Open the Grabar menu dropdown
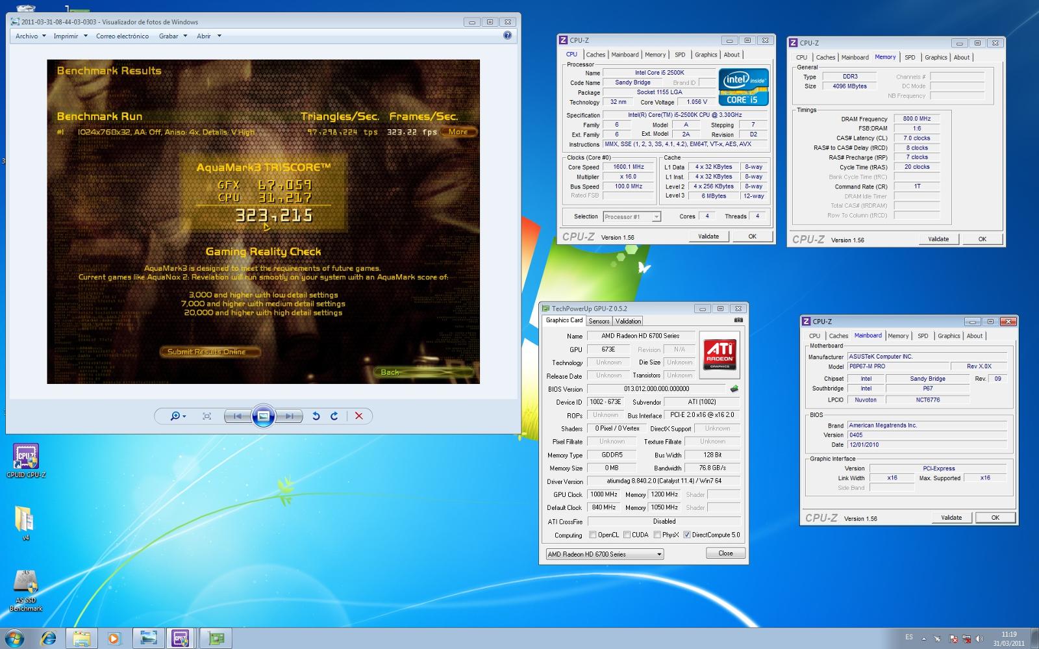Screen dimensions: 1039x649 173,36
